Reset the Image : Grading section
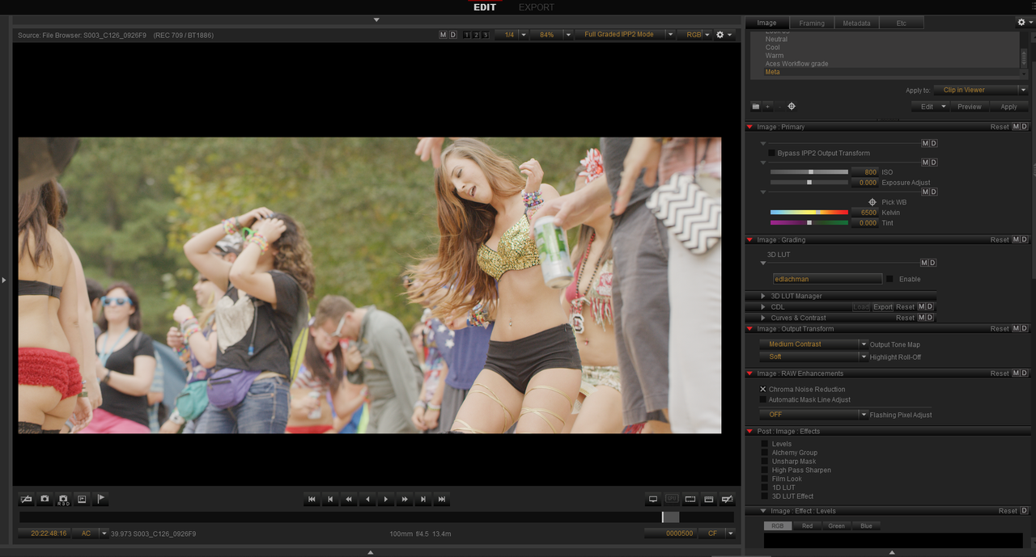The width and height of the screenshot is (1036, 557). [1000, 240]
